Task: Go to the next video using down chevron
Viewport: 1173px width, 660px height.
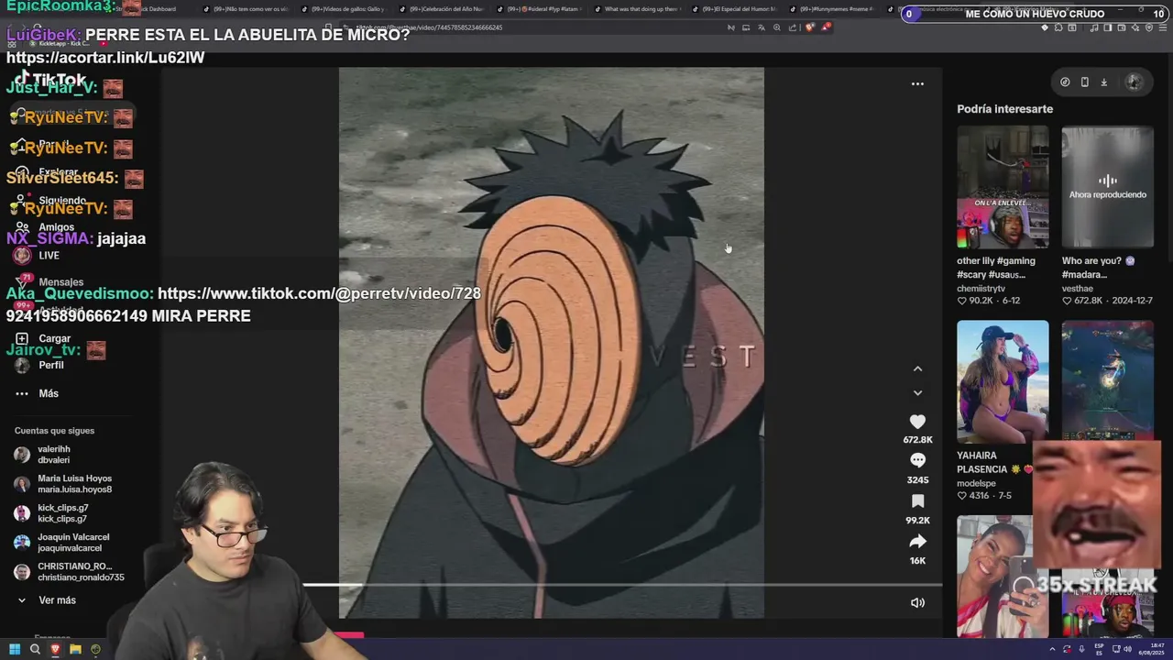Action: pos(917,392)
